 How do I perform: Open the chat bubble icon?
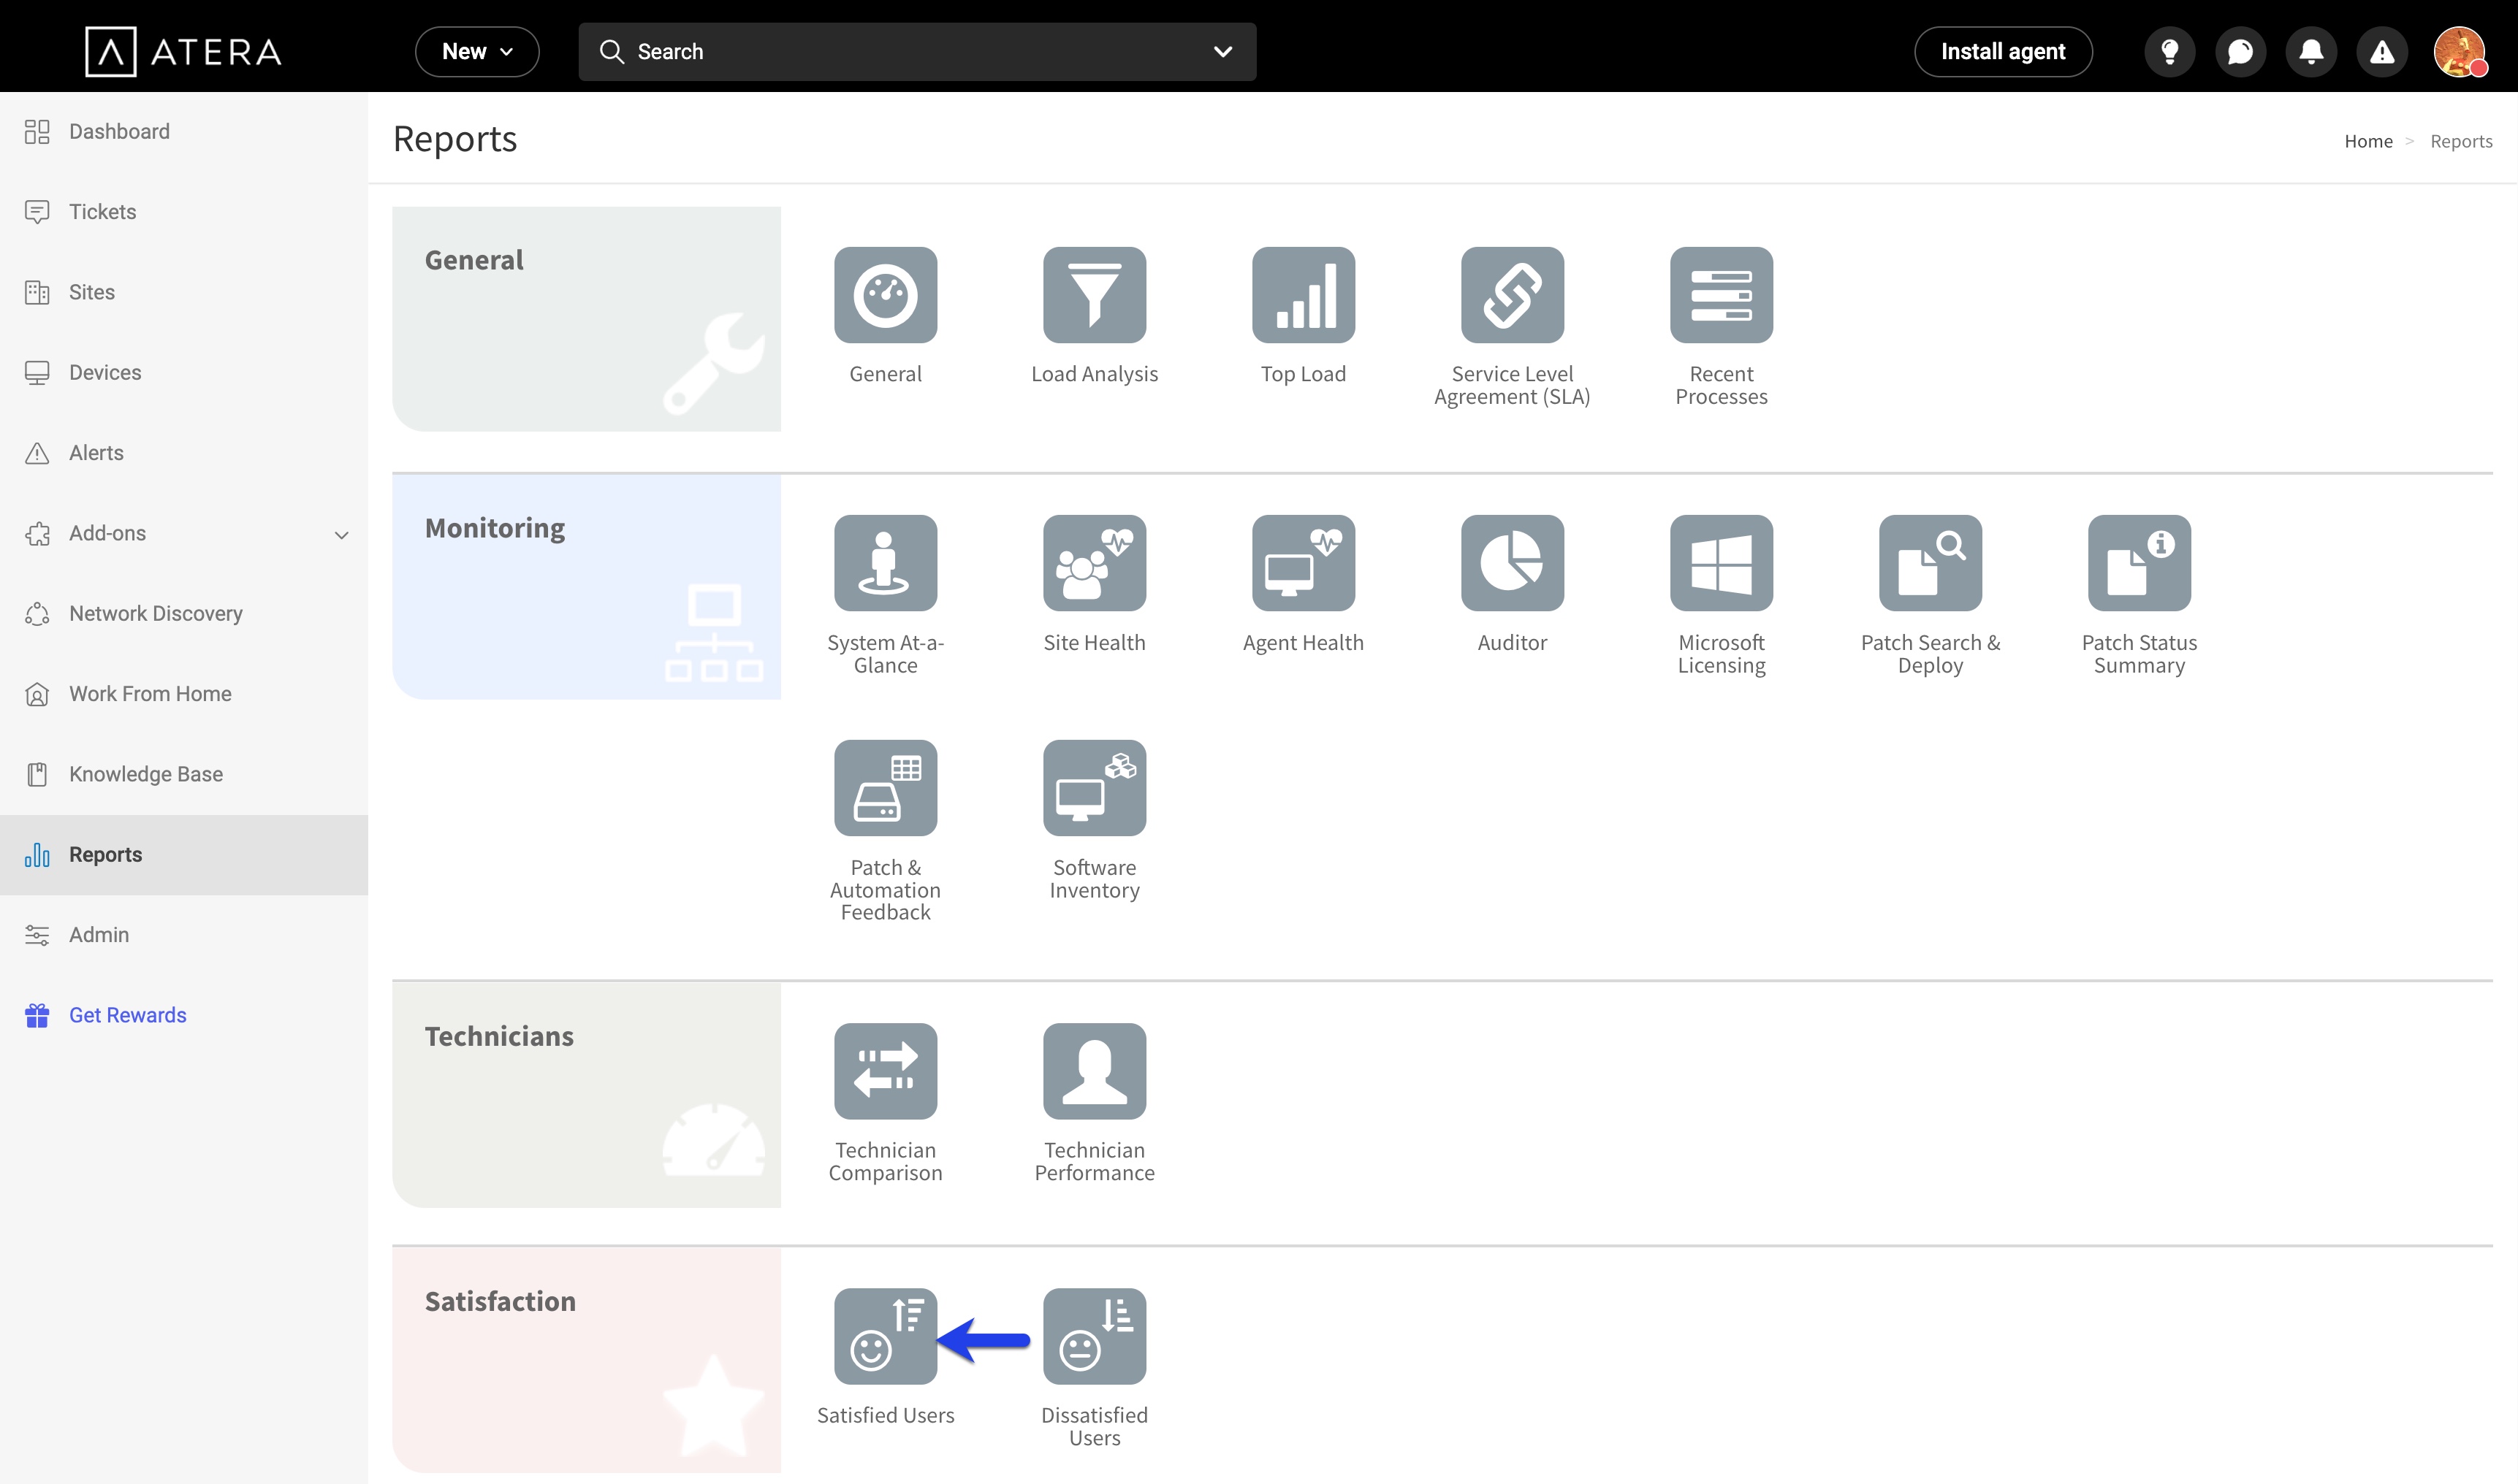pos(2240,52)
